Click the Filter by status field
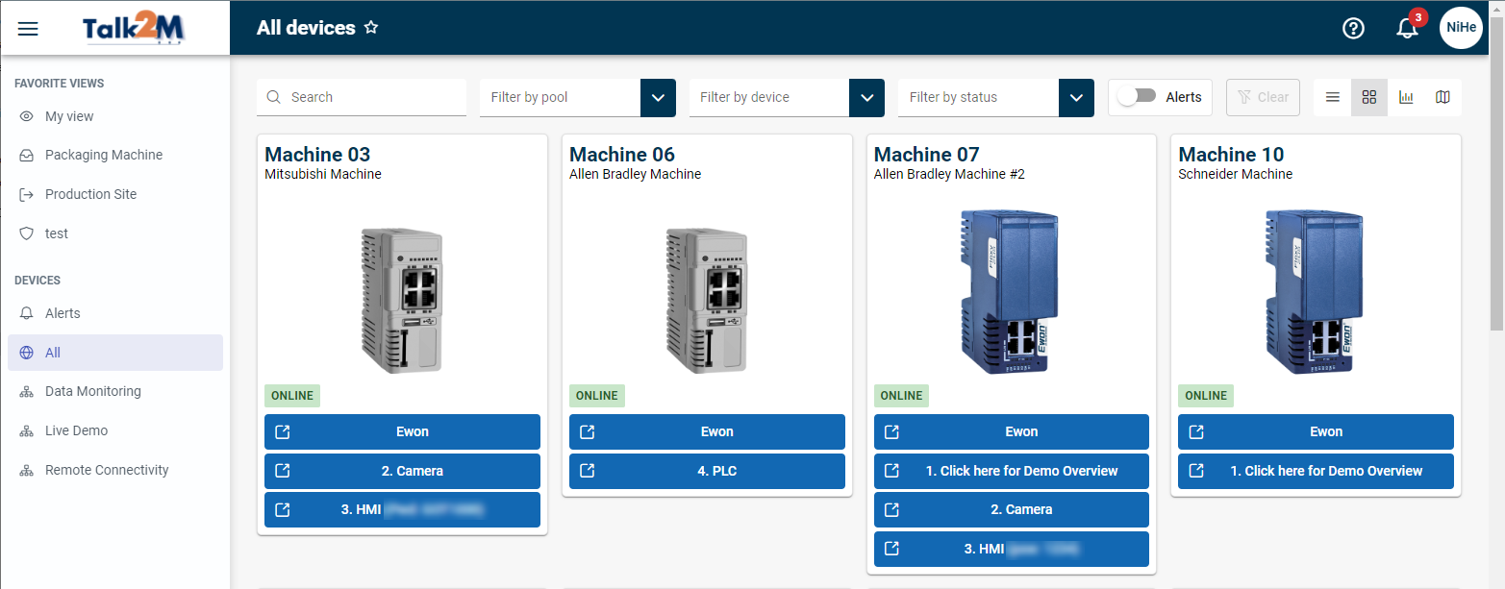1505x589 pixels. coord(979,97)
